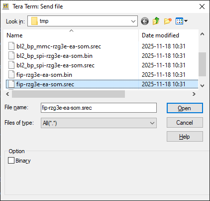
Task: Click file icon of fip-rzg3e-ea-som.srec
Action: (11, 84)
